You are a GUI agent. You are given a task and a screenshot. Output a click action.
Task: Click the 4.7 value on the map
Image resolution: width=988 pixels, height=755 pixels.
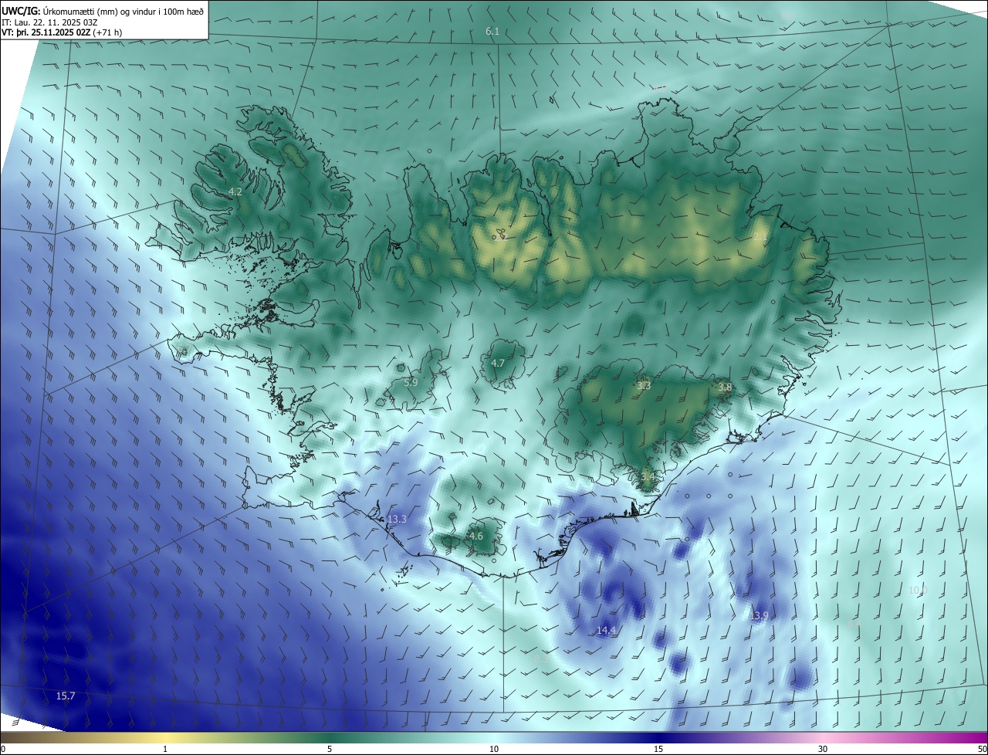pyautogui.click(x=498, y=363)
